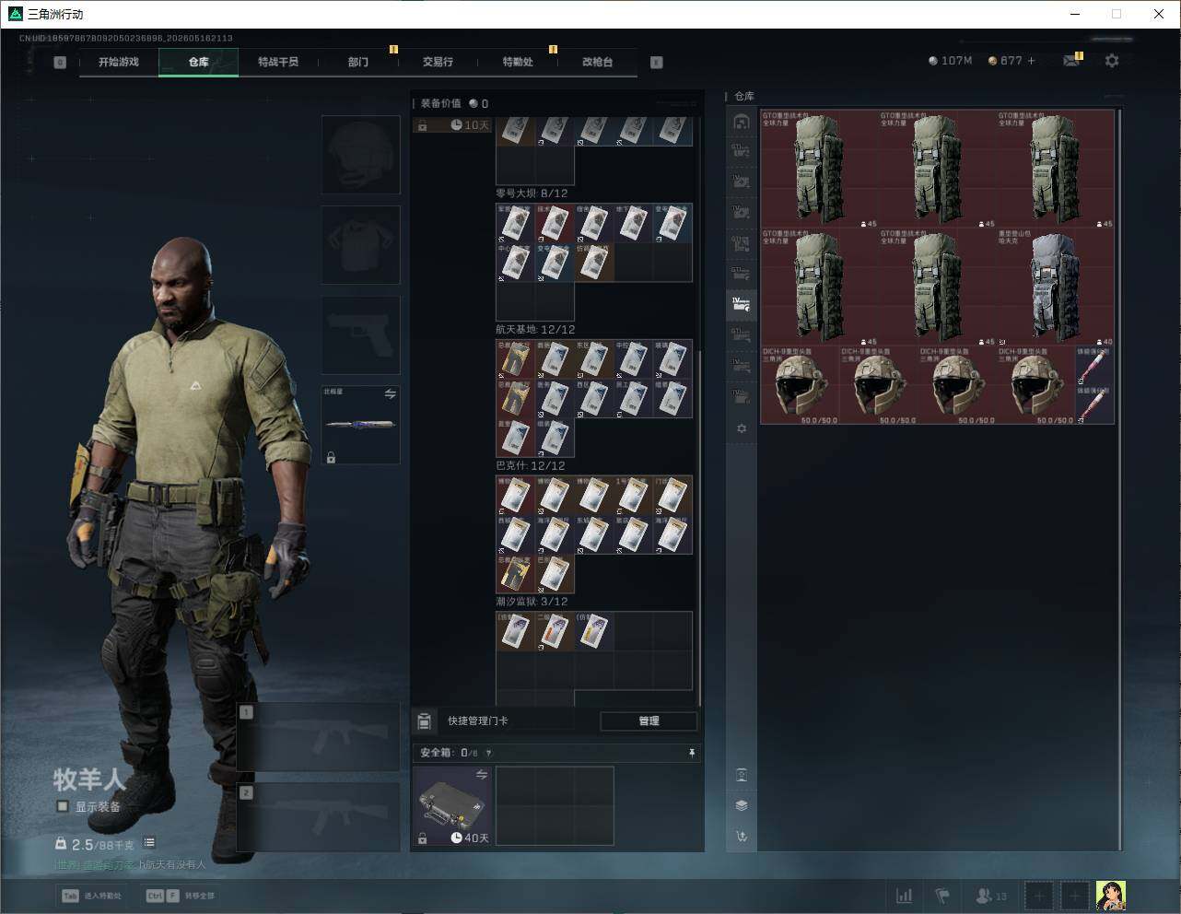
Task: Select the first warehouse category icon
Action: (x=741, y=123)
